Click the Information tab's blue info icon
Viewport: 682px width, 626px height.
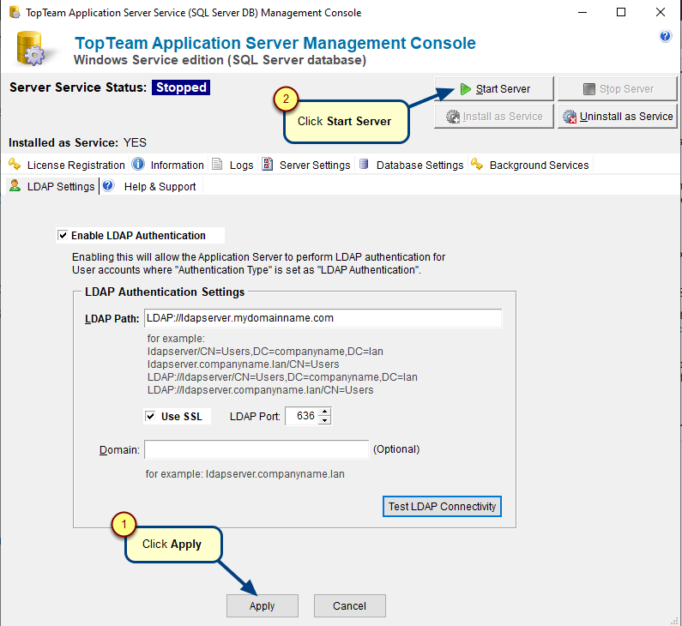pyautogui.click(x=138, y=165)
